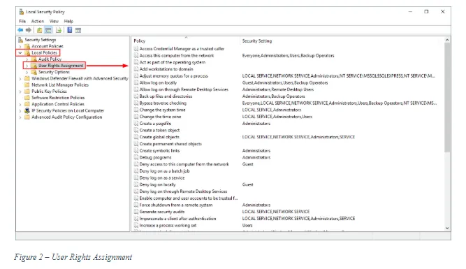Viewport: 466px width, 269px height.
Task: Select 'Force shutdown from a remote system'
Action: click(176, 205)
